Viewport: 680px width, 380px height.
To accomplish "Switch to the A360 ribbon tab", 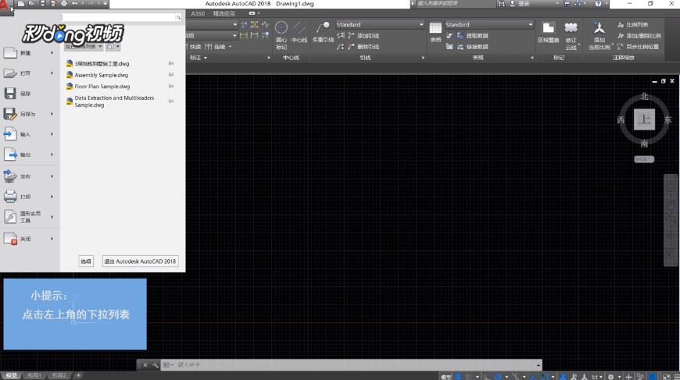I will pos(198,13).
